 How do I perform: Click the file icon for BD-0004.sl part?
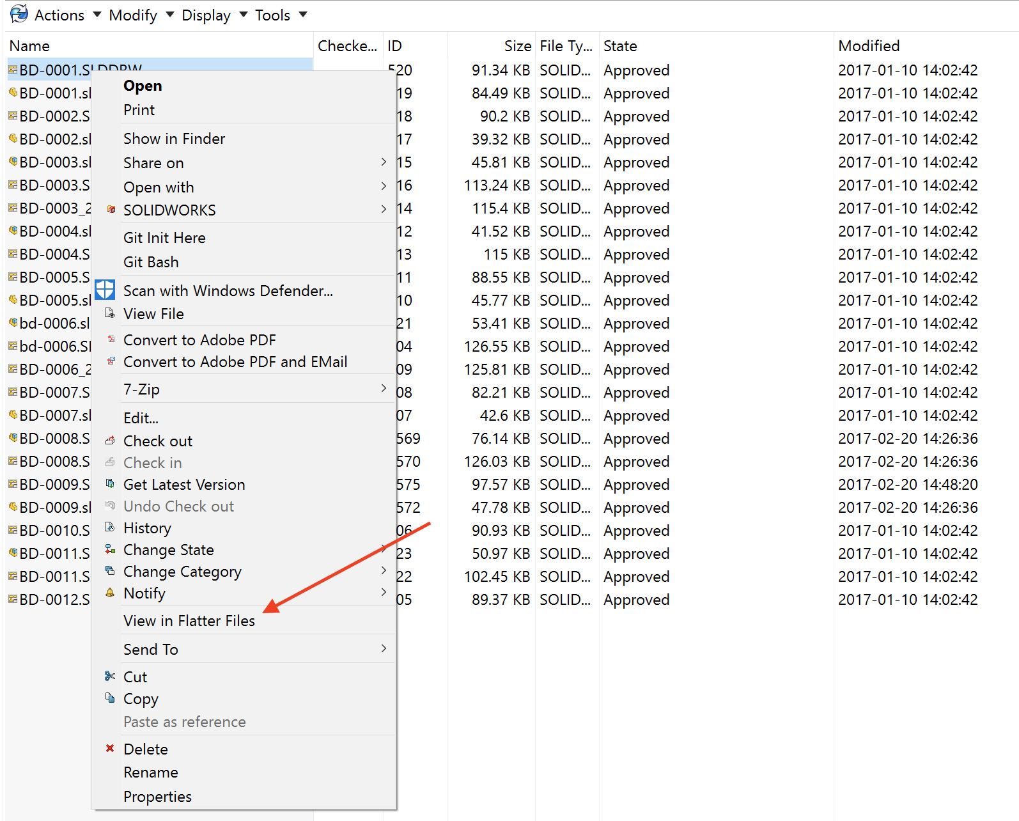13,230
